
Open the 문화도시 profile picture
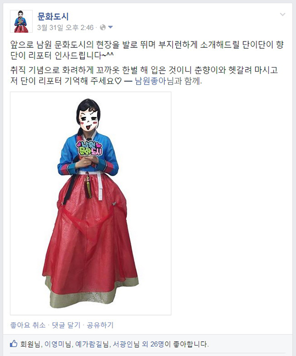tap(21, 21)
